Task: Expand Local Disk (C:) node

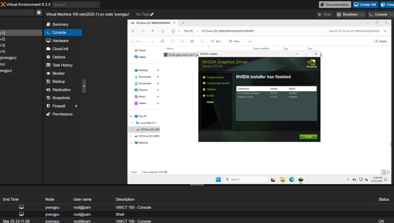Action: (133, 123)
